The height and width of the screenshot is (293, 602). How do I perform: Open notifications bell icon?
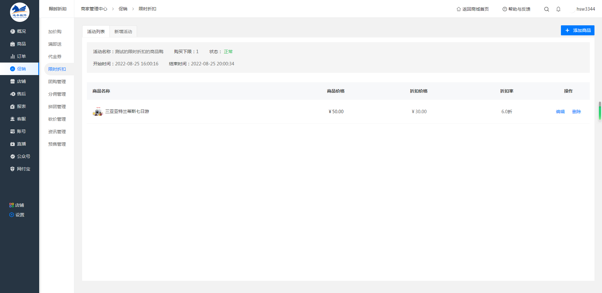click(x=558, y=9)
